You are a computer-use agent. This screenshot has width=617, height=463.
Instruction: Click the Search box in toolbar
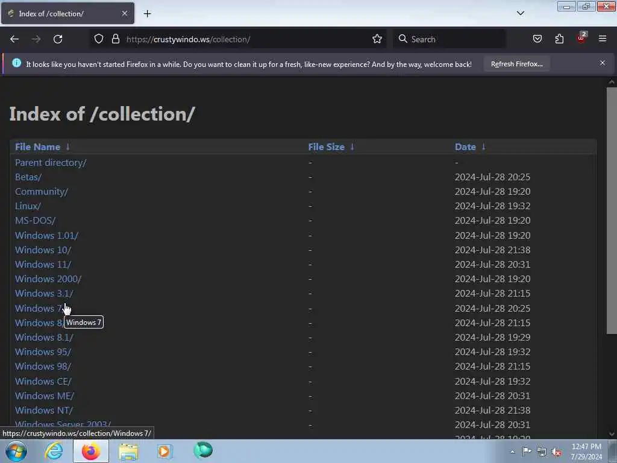click(449, 39)
